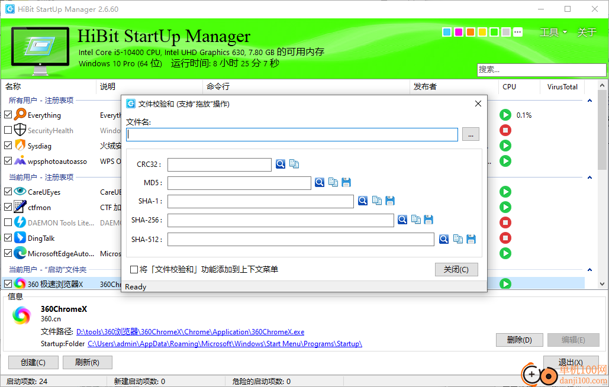Search the MD5 hash online

319,182
